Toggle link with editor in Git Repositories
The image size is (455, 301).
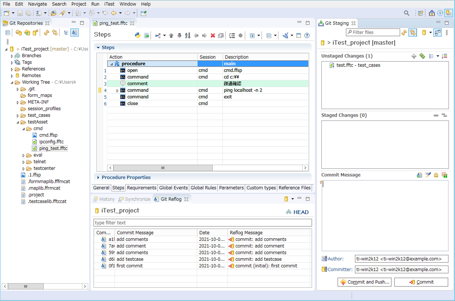pyautogui.click(x=55, y=33)
